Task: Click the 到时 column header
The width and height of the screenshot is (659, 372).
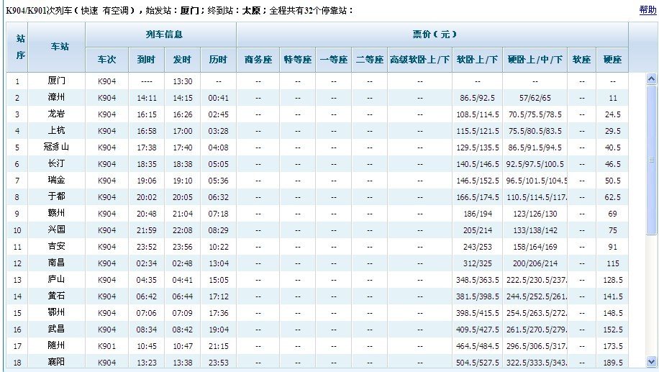Action: pos(146,60)
